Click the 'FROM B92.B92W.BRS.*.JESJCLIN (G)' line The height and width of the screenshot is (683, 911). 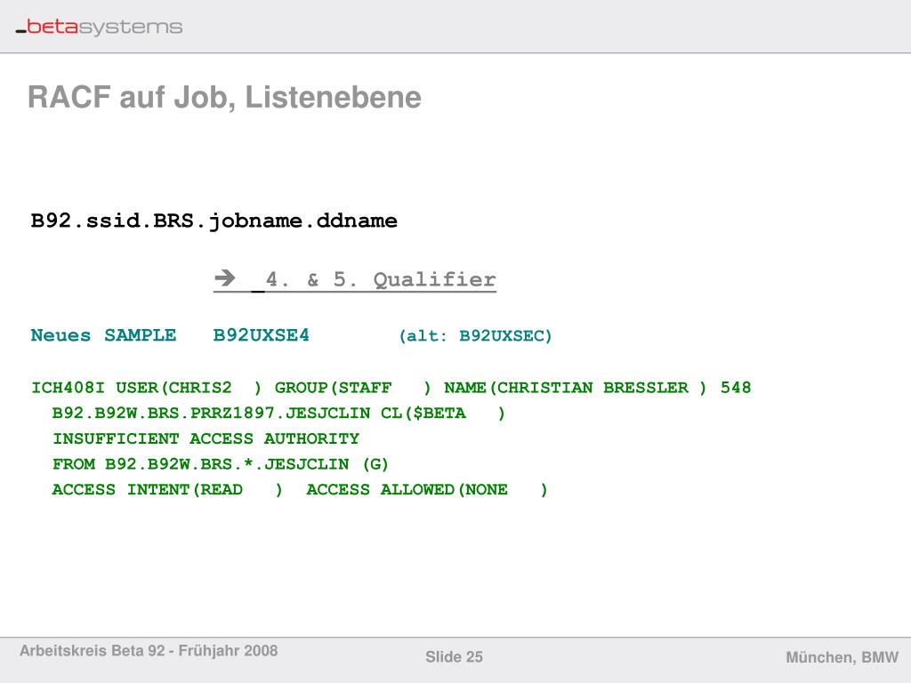click(221, 464)
